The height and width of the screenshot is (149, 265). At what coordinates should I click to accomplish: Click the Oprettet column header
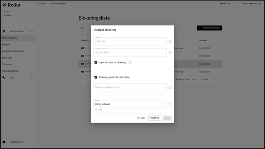click(203, 40)
